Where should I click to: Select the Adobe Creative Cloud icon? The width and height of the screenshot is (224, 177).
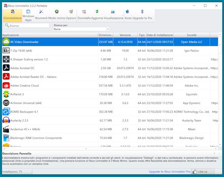coord(6,86)
